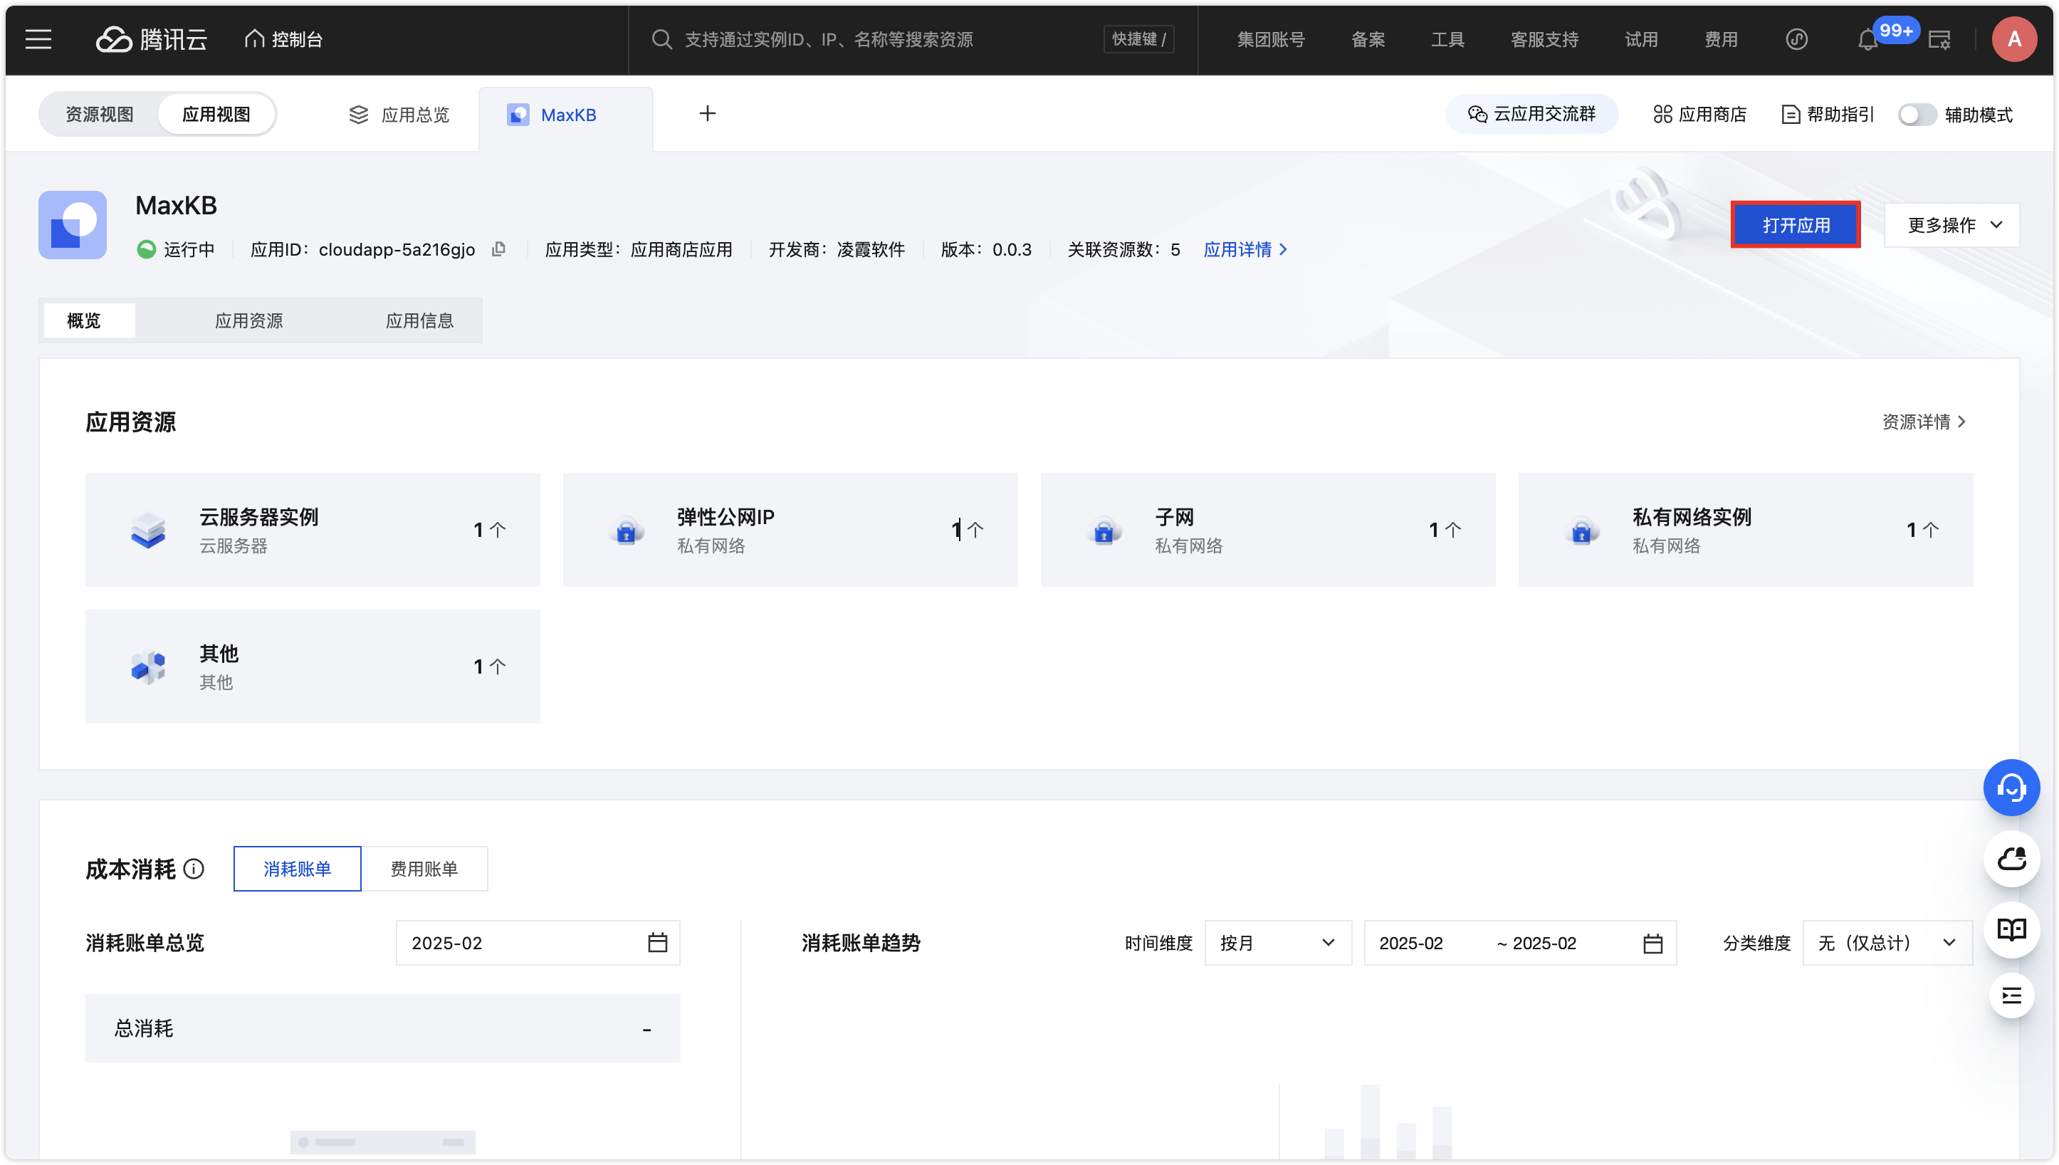Switch to the 应用资源 tab
Viewport: 2059px width, 1165px height.
(x=248, y=321)
